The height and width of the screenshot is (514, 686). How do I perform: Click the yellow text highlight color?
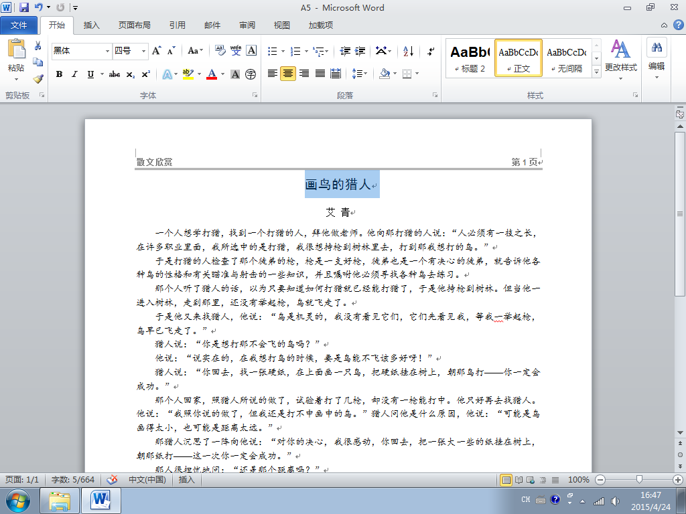188,74
